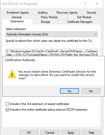Click Yes to restart the service
This screenshot has height=135, width=105.
69,91
